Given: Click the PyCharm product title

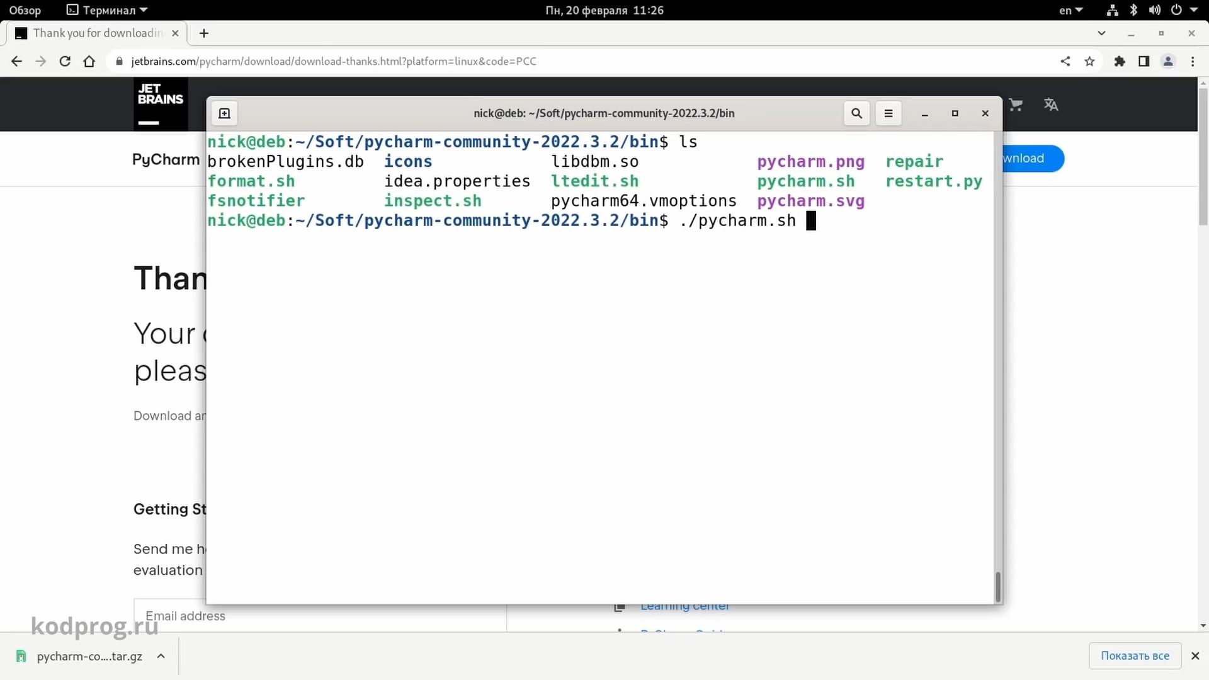Looking at the screenshot, I should click(166, 159).
